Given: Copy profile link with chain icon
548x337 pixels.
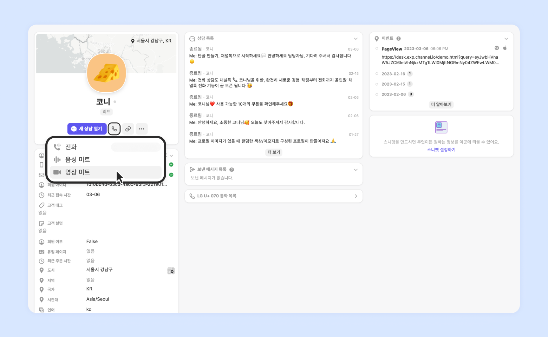Looking at the screenshot, I should (x=128, y=129).
